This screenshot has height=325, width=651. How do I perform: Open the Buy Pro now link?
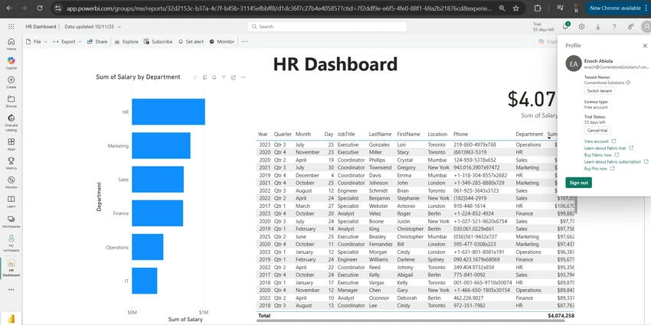599,169
